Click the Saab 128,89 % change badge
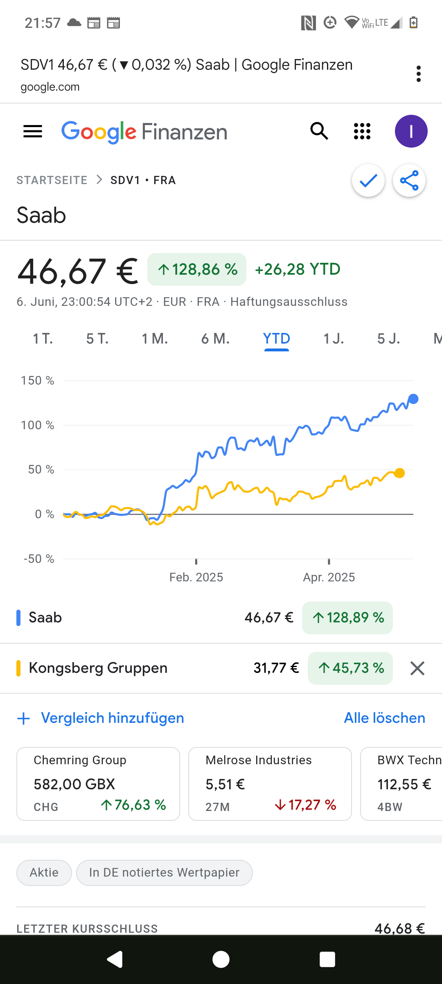The image size is (442, 984). (x=347, y=618)
